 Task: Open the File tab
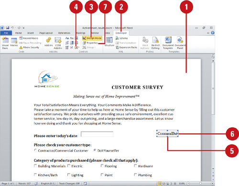(x=6, y=33)
